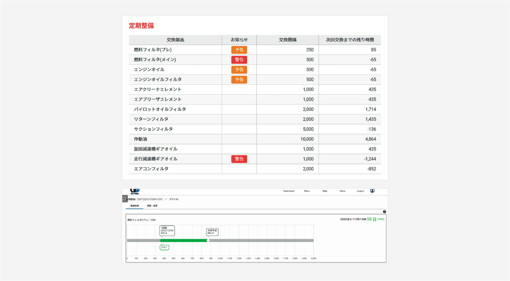Click the Help link
This screenshot has width=510, height=281.
324,191
